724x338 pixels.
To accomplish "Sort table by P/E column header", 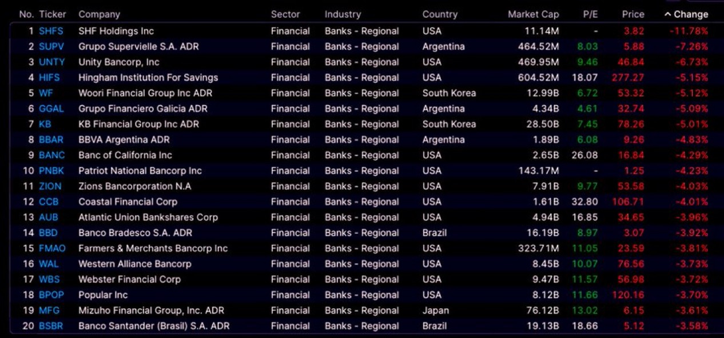I will pyautogui.click(x=590, y=14).
